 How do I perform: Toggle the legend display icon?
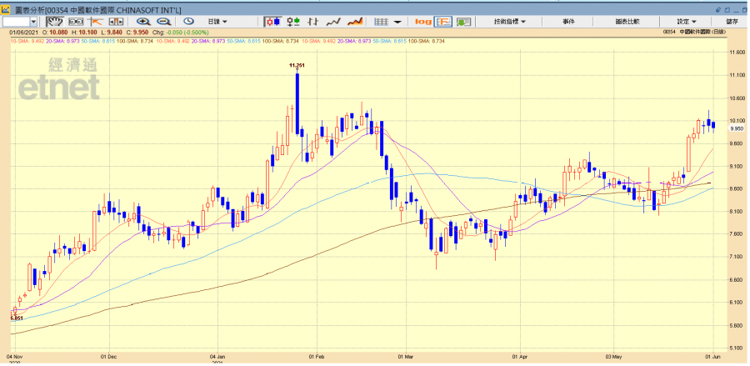[x=442, y=21]
